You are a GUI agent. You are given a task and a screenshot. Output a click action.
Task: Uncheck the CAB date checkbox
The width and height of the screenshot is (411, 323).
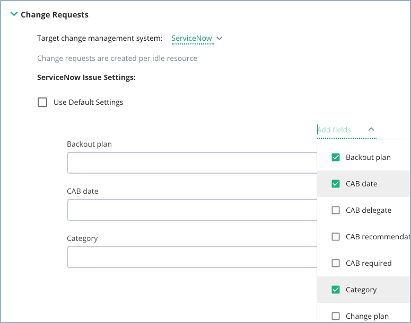click(336, 184)
